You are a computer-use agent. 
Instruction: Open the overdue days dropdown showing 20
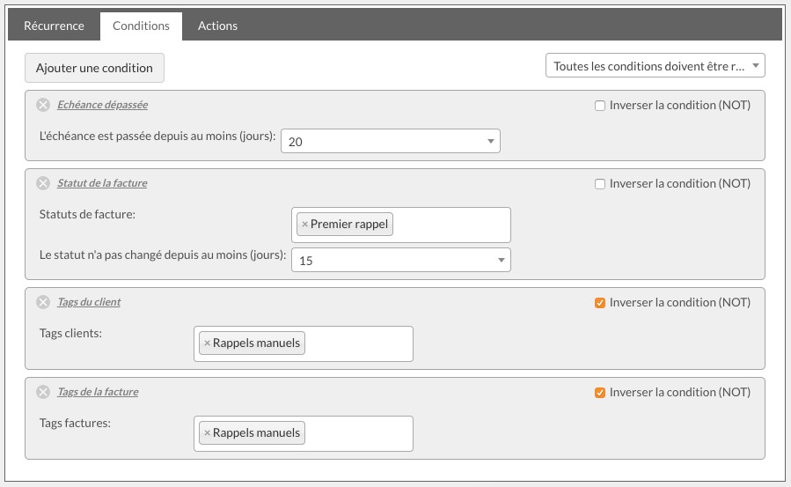click(391, 141)
